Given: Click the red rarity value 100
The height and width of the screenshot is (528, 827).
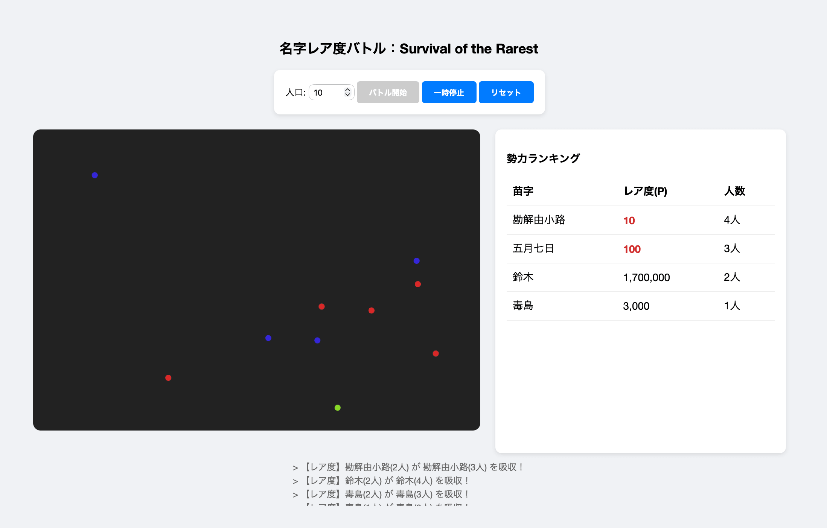Looking at the screenshot, I should pos(632,249).
